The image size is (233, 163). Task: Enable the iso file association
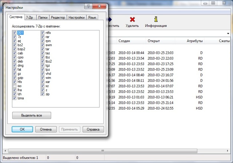point(15,86)
